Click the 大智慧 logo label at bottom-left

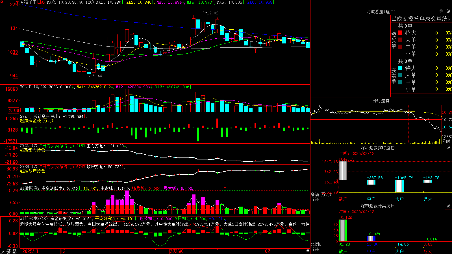(9, 251)
